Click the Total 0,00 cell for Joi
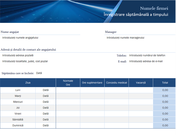The height and width of the screenshot is (135, 176). pyautogui.click(x=164, y=108)
